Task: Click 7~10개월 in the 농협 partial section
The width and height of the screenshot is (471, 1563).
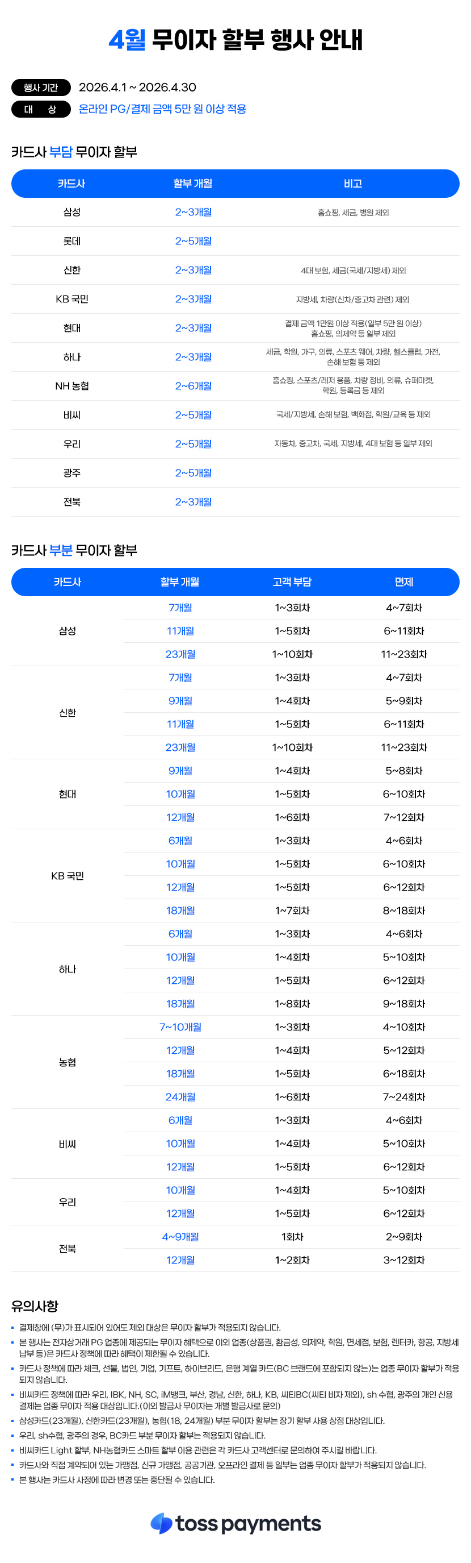Action: click(180, 1026)
